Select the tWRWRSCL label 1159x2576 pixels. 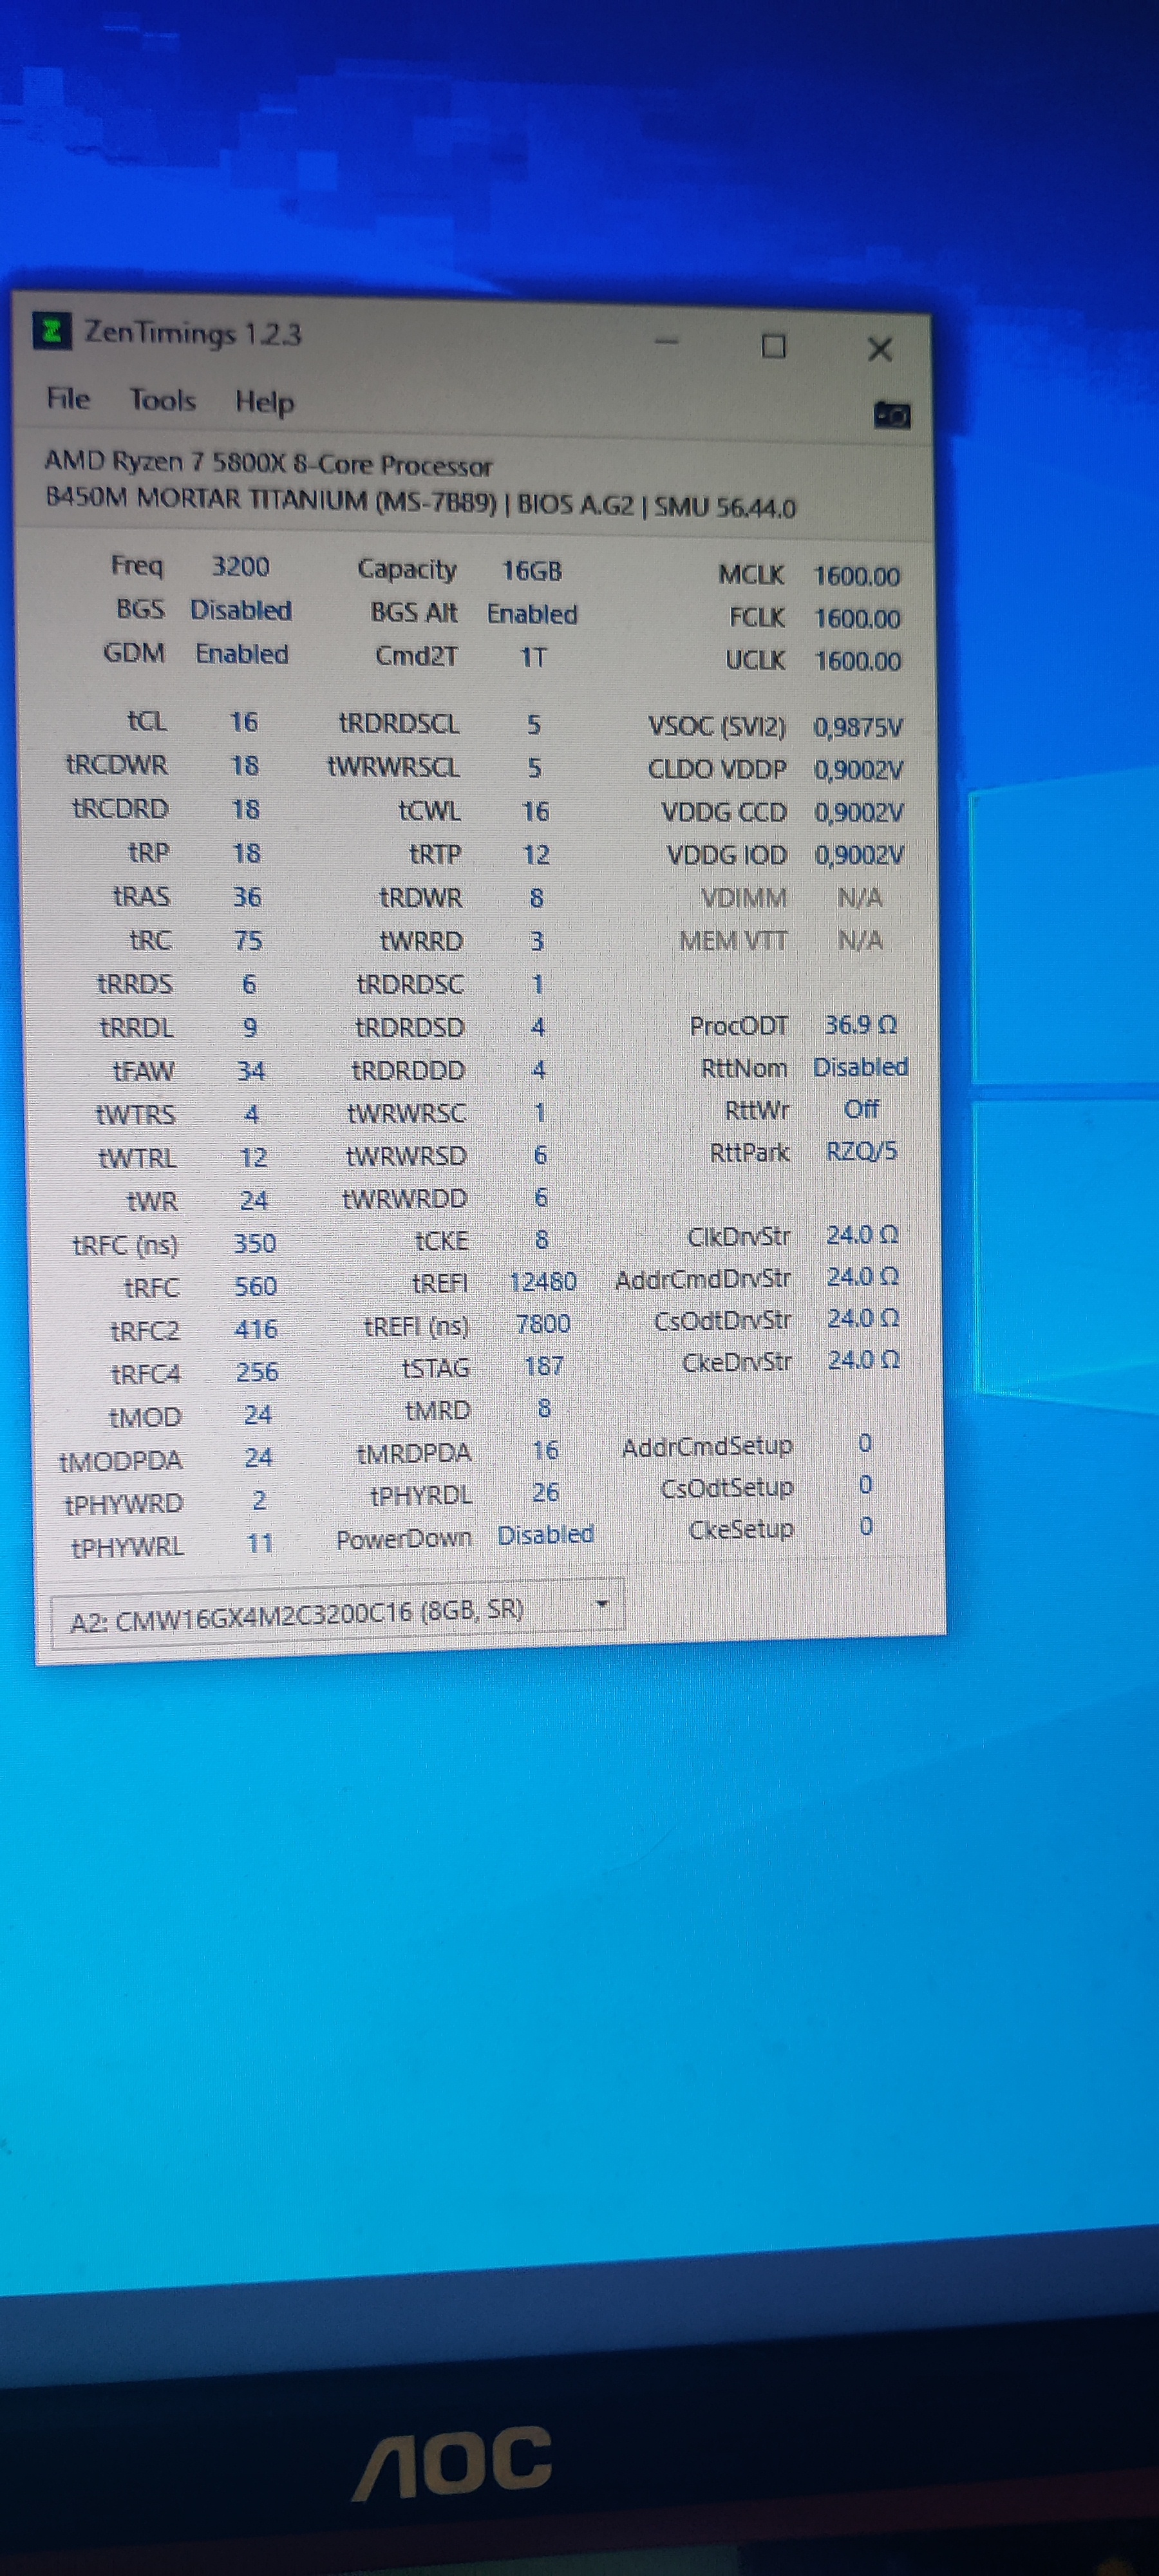tap(394, 767)
